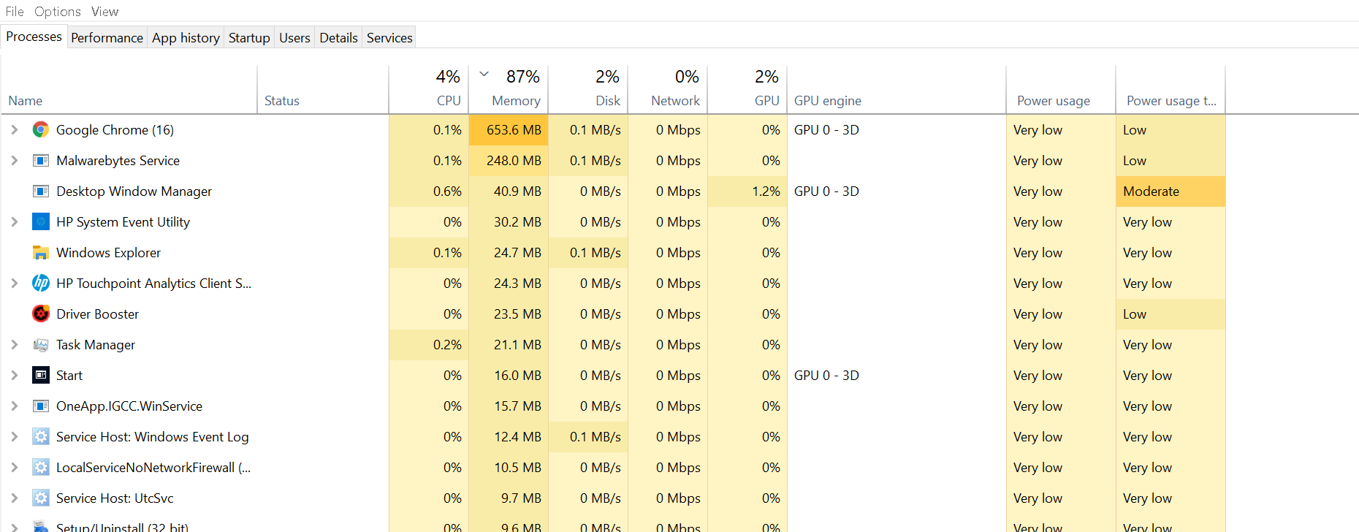Click the Task Manager process icon

(41, 345)
